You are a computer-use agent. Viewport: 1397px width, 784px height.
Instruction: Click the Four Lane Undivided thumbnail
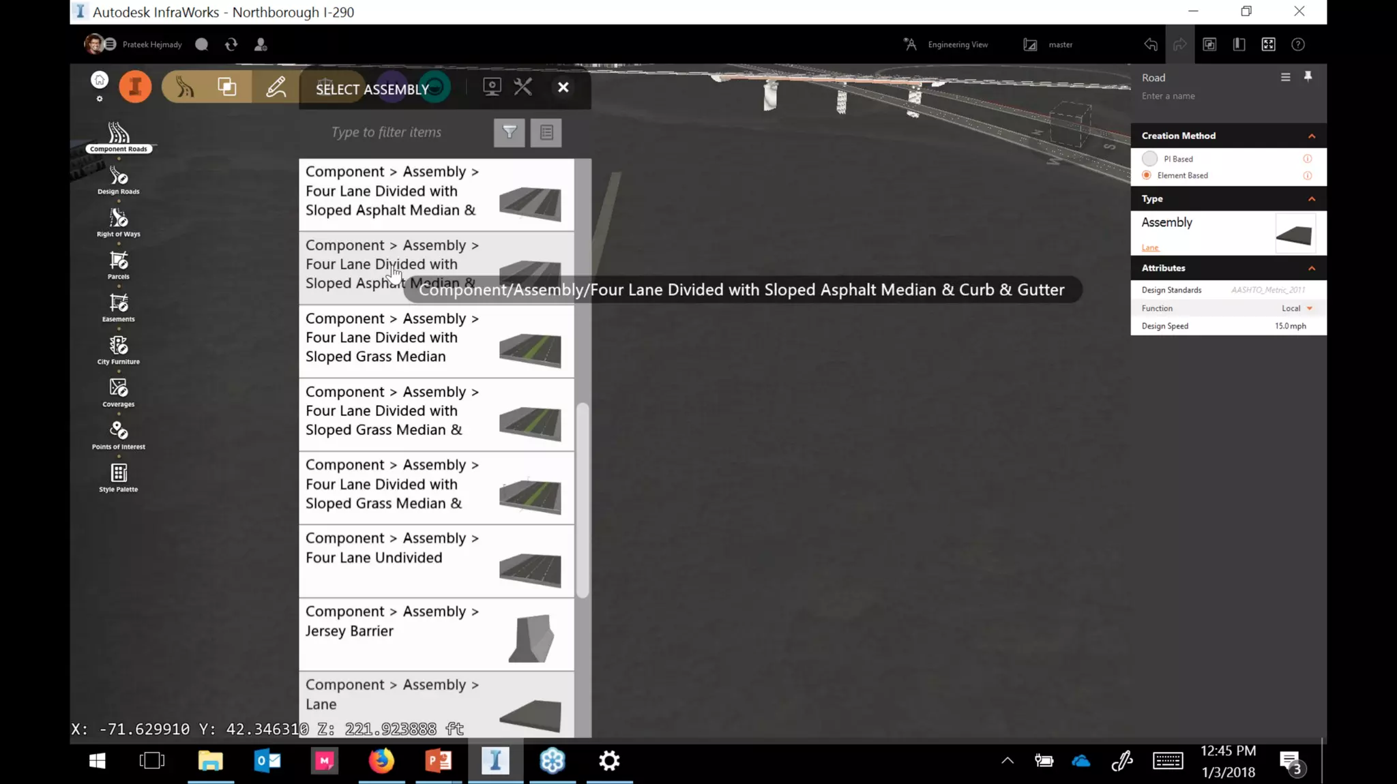(530, 570)
